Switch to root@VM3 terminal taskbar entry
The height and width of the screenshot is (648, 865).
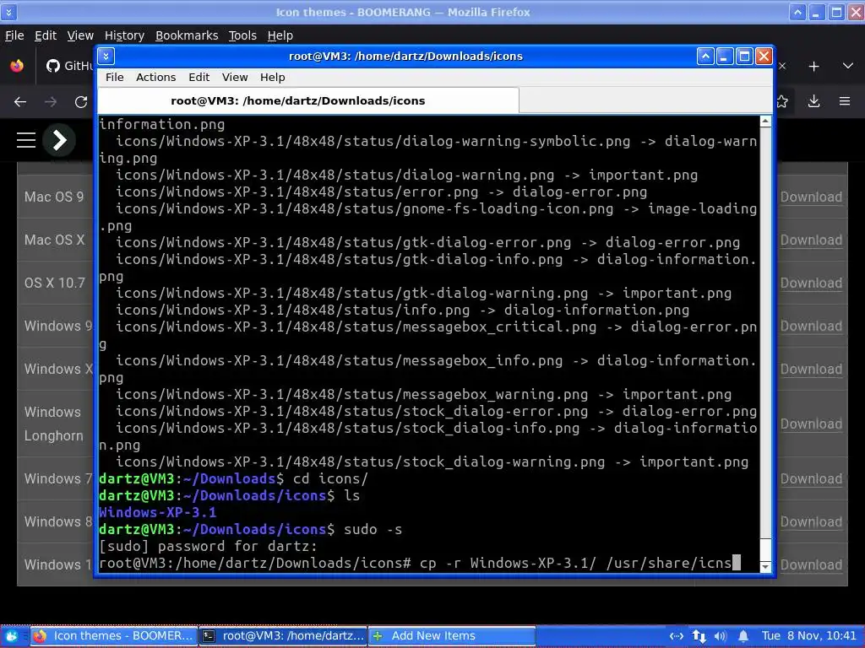(282, 636)
